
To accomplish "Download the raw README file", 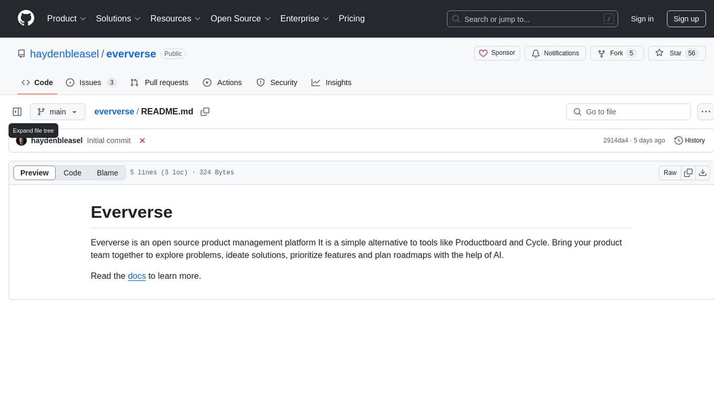I will [x=703, y=173].
